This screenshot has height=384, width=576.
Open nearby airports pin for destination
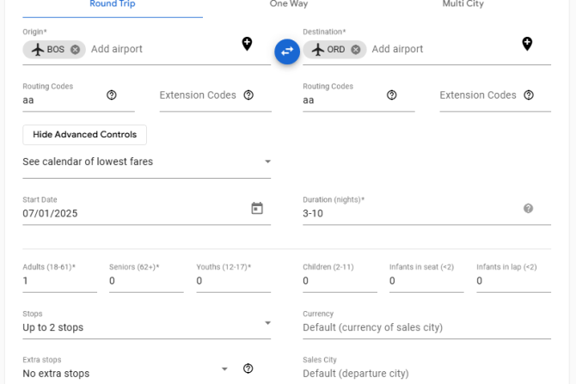[x=527, y=44]
